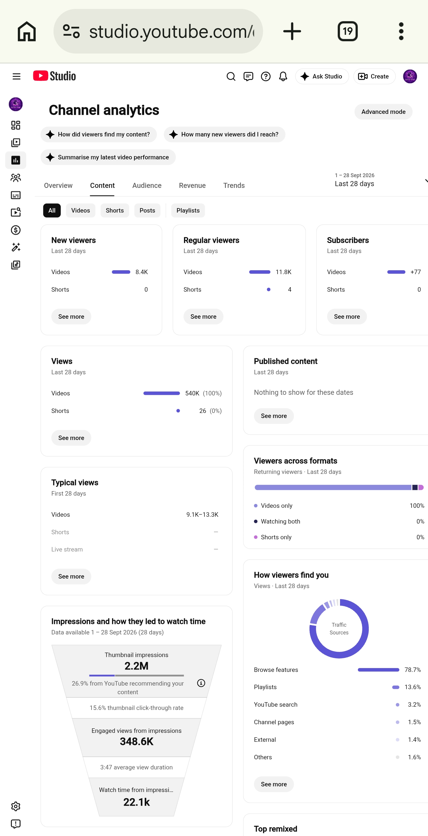The height and width of the screenshot is (836, 428).
Task: Click Summarise my latest video performance
Action: pyautogui.click(x=108, y=157)
